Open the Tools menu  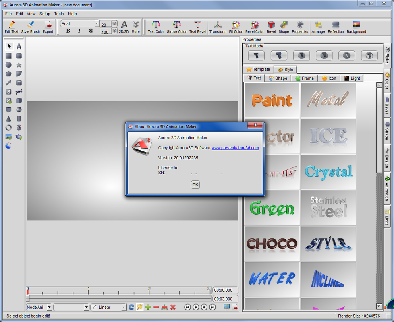click(59, 14)
